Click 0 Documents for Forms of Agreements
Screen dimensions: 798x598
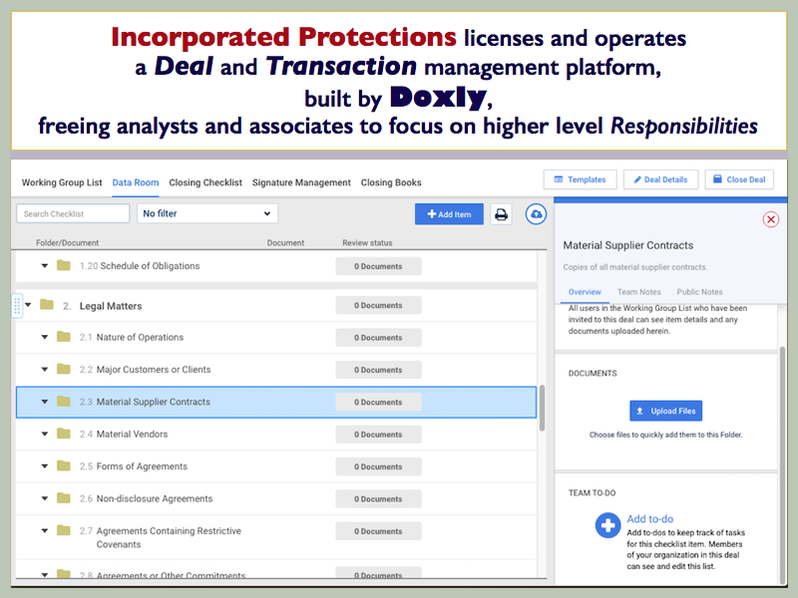[378, 466]
